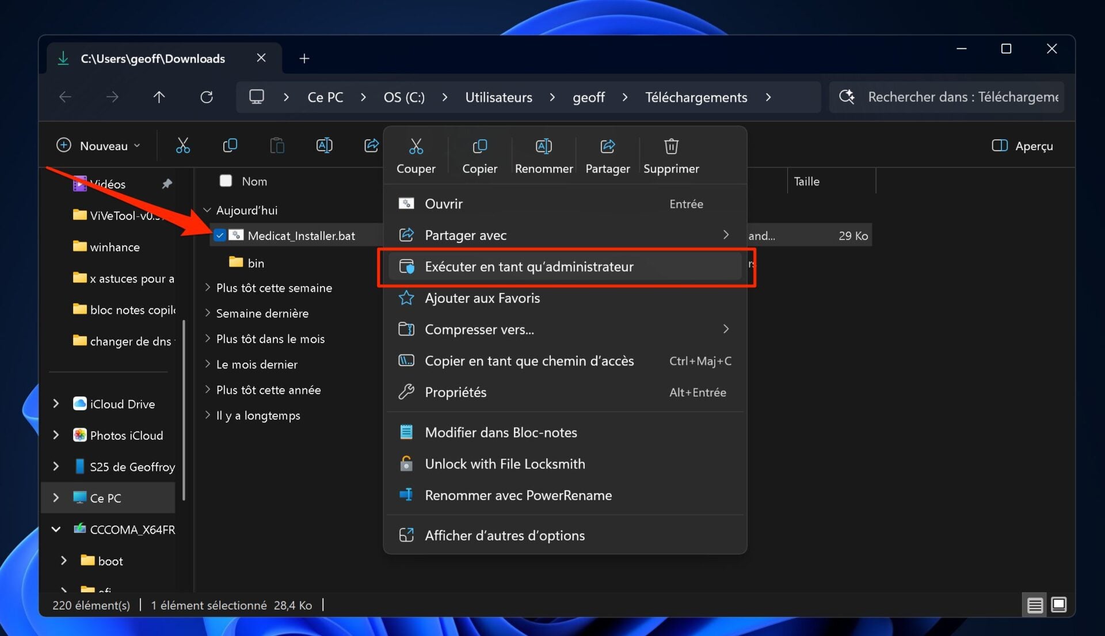This screenshot has width=1105, height=636.
Task: Open the Nouveau dropdown
Action: [x=99, y=146]
